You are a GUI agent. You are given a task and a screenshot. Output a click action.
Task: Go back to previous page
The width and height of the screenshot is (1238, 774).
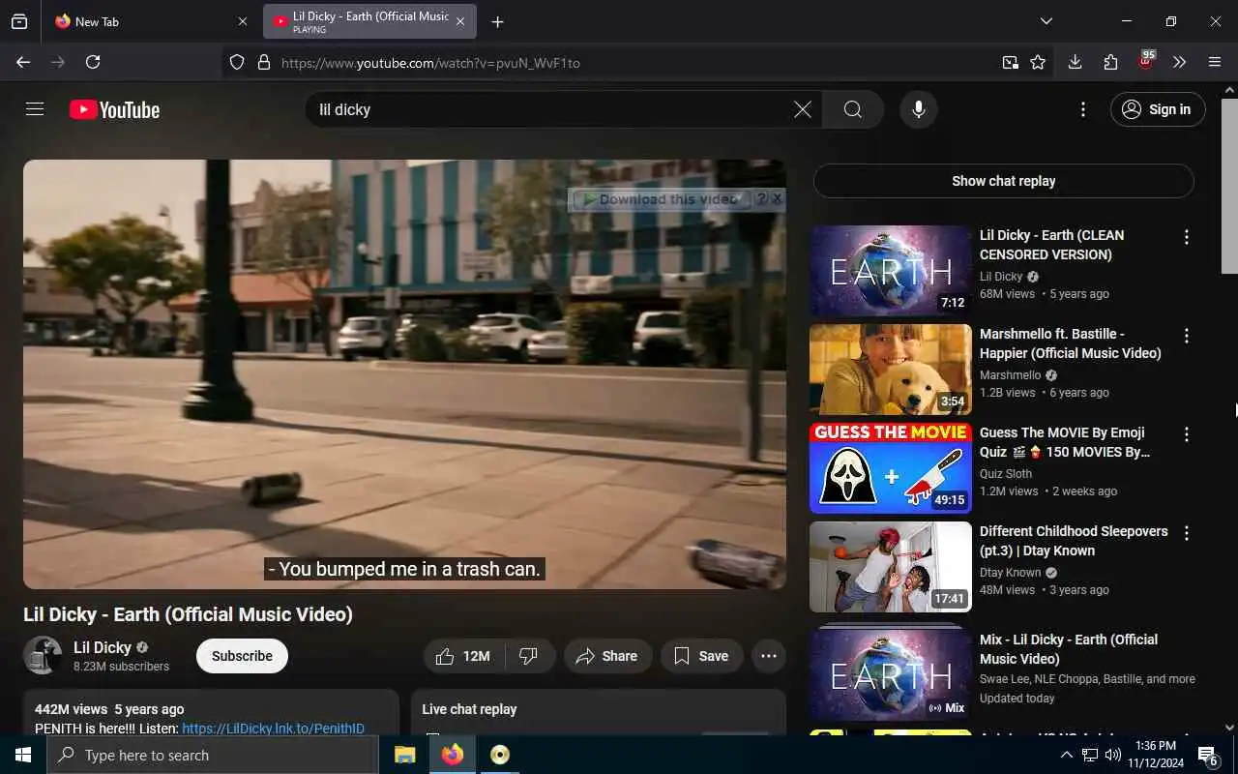23,62
